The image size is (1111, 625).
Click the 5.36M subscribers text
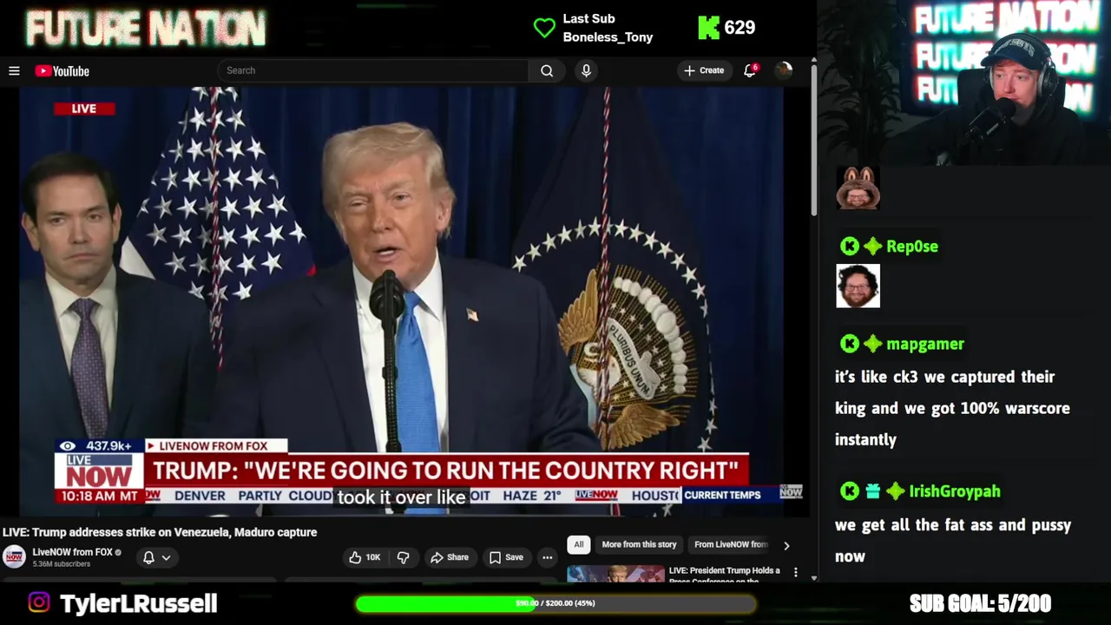[62, 564]
